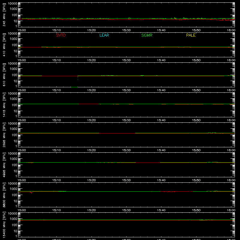Click the 1000 y-tick of 1415 MHz plot
240x240 pixels.
(x=13, y=99)
